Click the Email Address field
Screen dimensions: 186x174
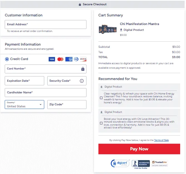coord(46,24)
